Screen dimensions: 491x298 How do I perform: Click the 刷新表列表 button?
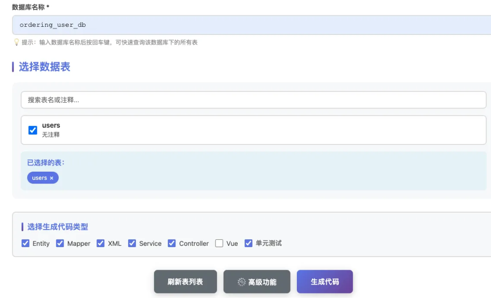point(185,282)
